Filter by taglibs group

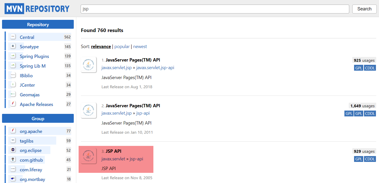(x=26, y=141)
